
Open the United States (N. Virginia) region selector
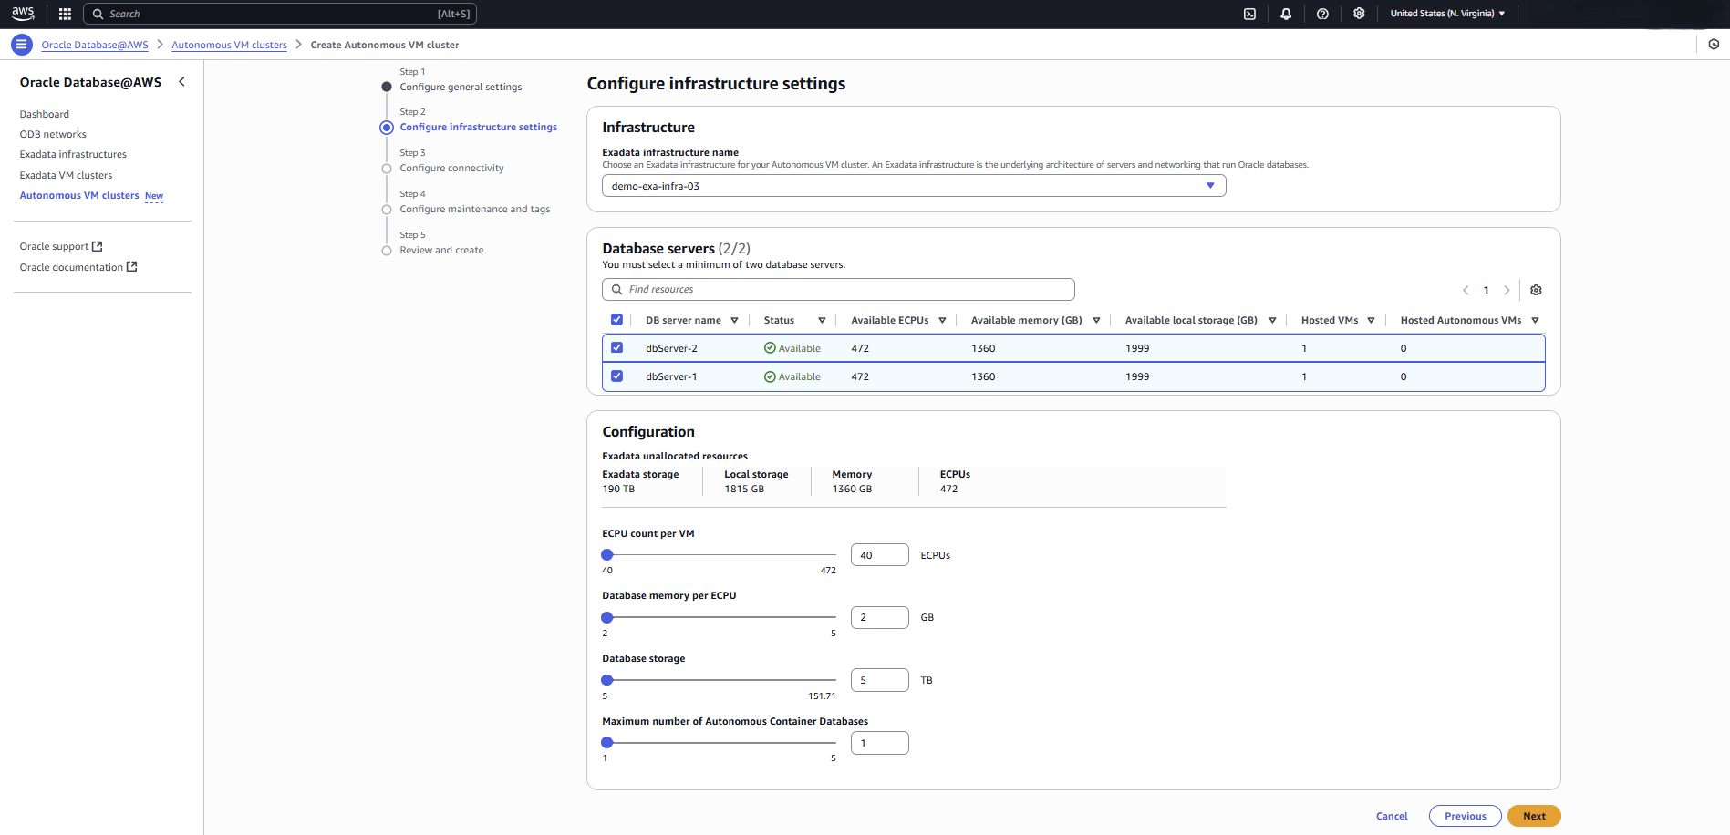(x=1447, y=14)
